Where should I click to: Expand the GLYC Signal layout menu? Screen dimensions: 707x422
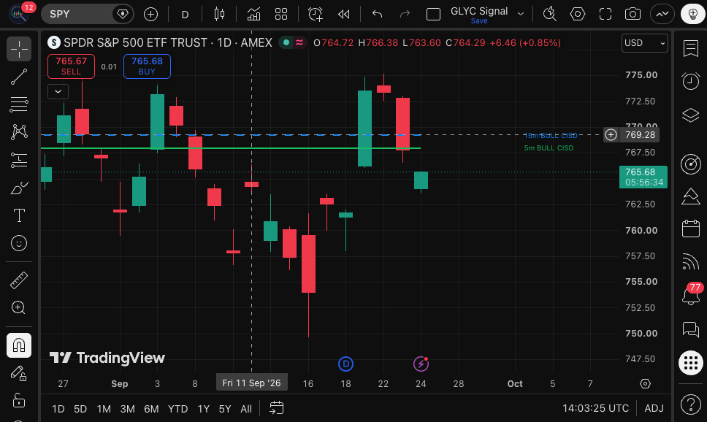tap(521, 14)
